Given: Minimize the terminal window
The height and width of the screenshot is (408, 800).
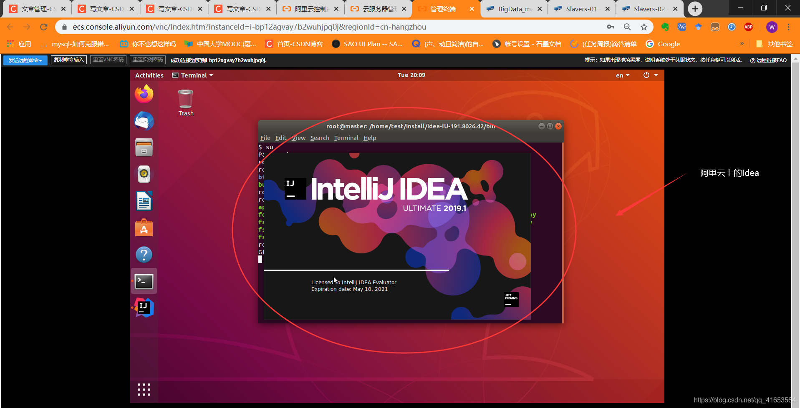Looking at the screenshot, I should pos(541,126).
